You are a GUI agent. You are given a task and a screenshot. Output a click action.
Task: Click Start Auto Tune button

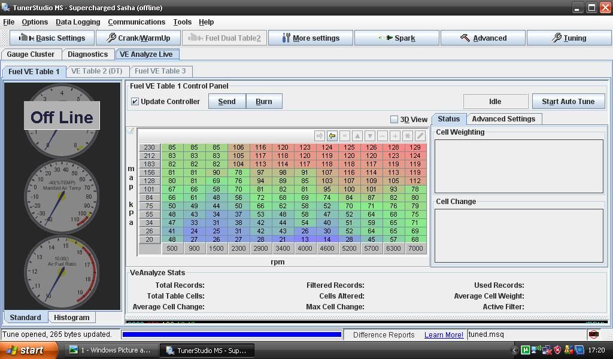[568, 102]
